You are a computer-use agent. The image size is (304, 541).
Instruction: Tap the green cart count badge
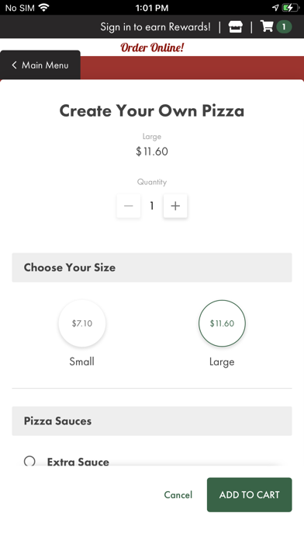click(x=284, y=27)
